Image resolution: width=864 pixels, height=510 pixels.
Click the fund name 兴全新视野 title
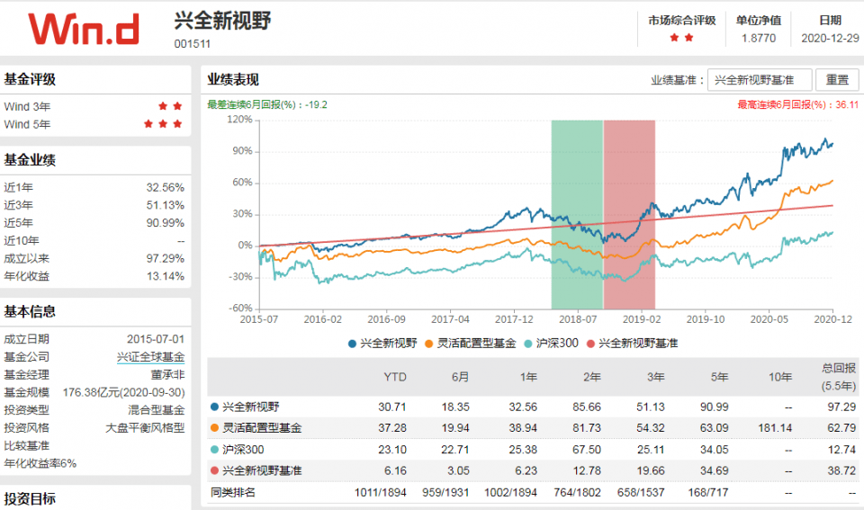(222, 21)
